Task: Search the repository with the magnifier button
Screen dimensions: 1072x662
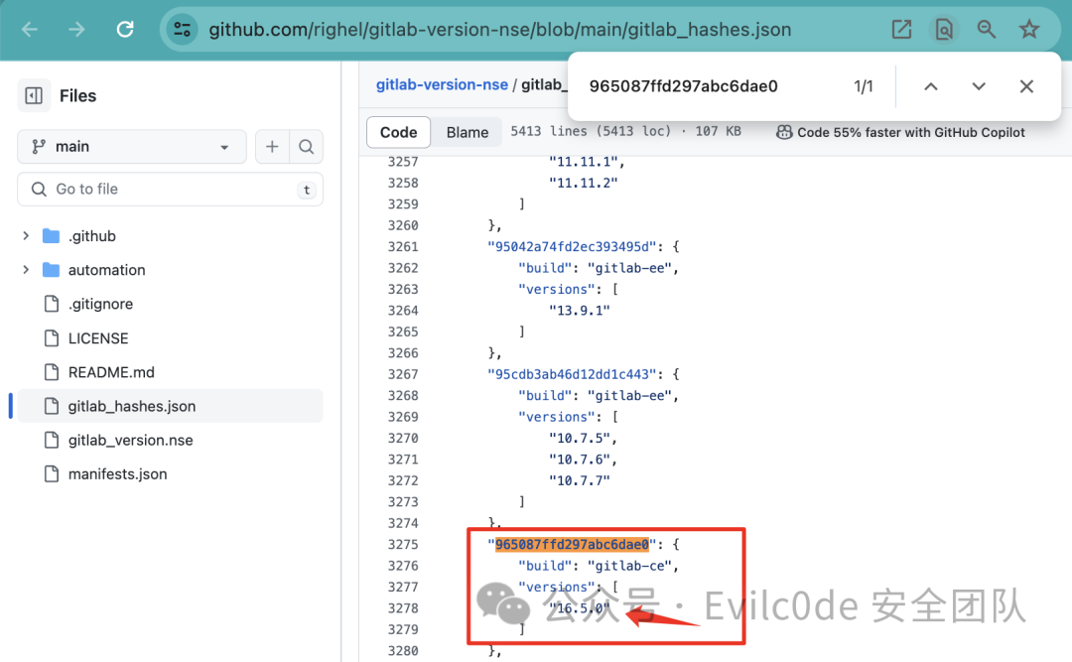Action: [x=307, y=146]
